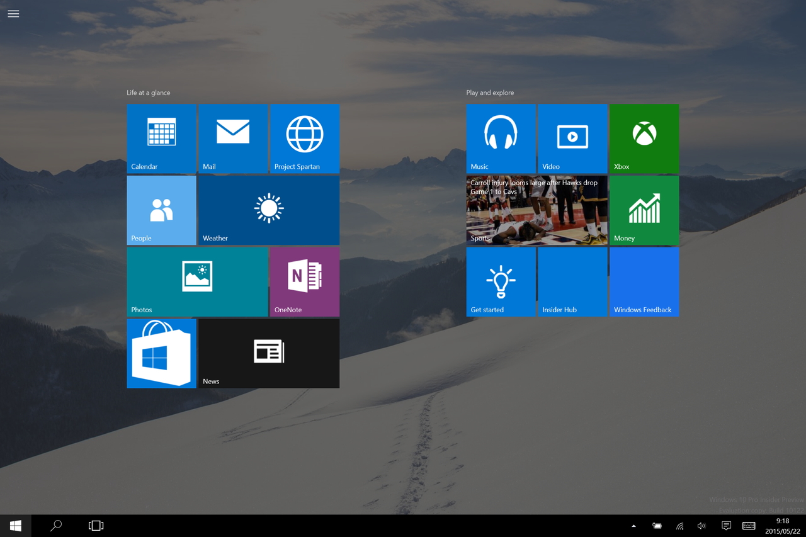Open taskbar Search magnifier
This screenshot has width=806, height=537.
click(56, 526)
